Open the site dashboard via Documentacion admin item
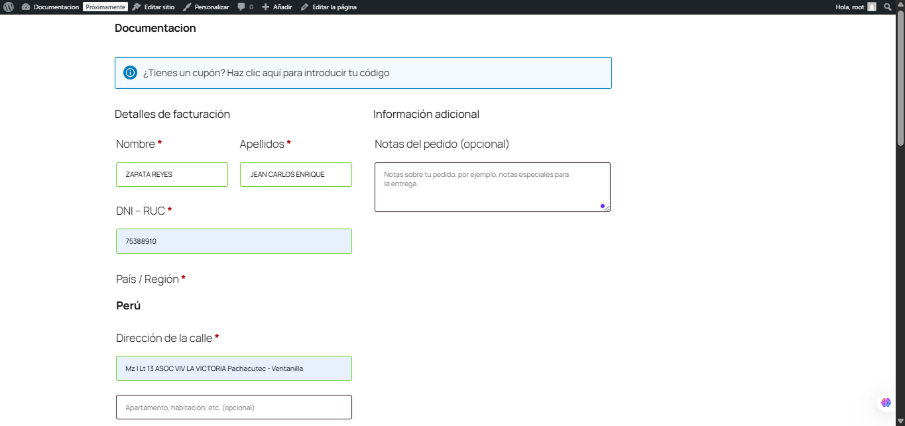905x426 pixels. pyautogui.click(x=56, y=7)
